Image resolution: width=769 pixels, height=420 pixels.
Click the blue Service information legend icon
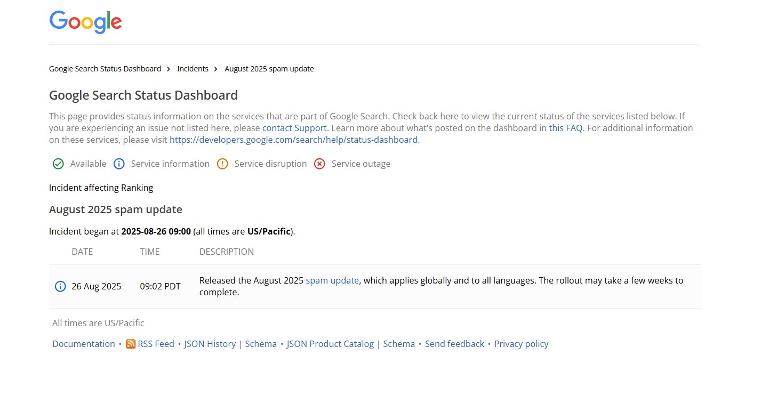pos(119,164)
